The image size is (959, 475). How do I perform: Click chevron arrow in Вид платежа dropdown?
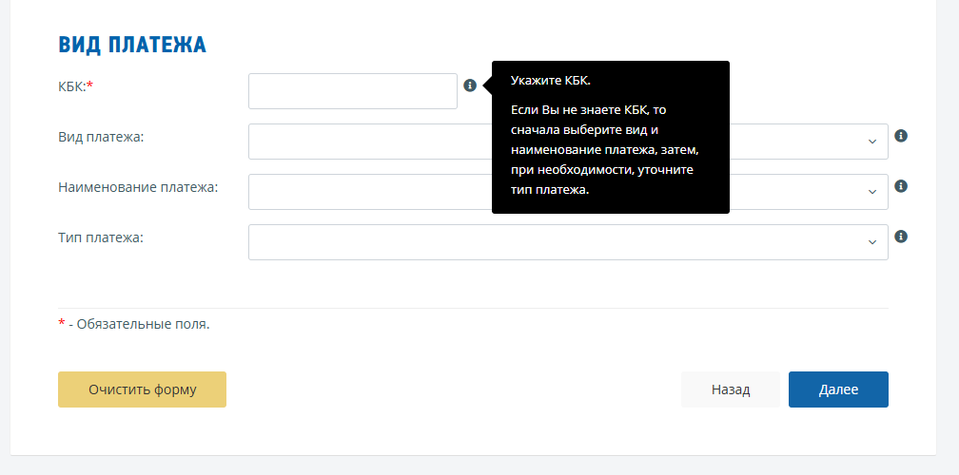coord(871,142)
